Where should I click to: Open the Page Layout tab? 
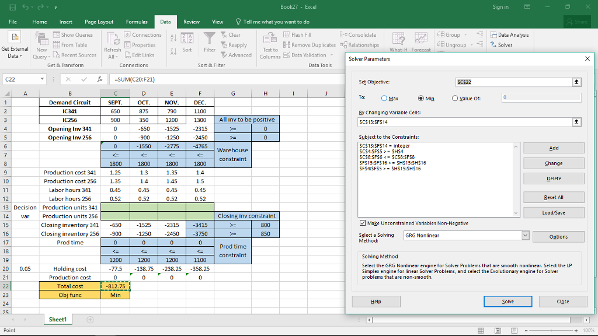point(99,22)
